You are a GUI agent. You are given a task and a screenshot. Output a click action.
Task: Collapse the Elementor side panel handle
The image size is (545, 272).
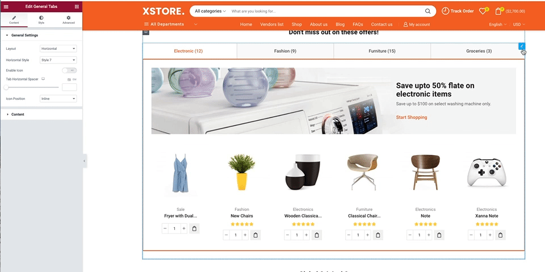pos(85,161)
